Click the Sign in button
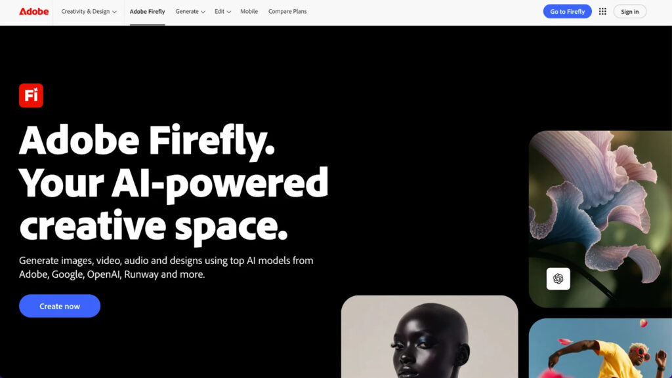Viewport: 672px width, 378px height. pos(629,12)
